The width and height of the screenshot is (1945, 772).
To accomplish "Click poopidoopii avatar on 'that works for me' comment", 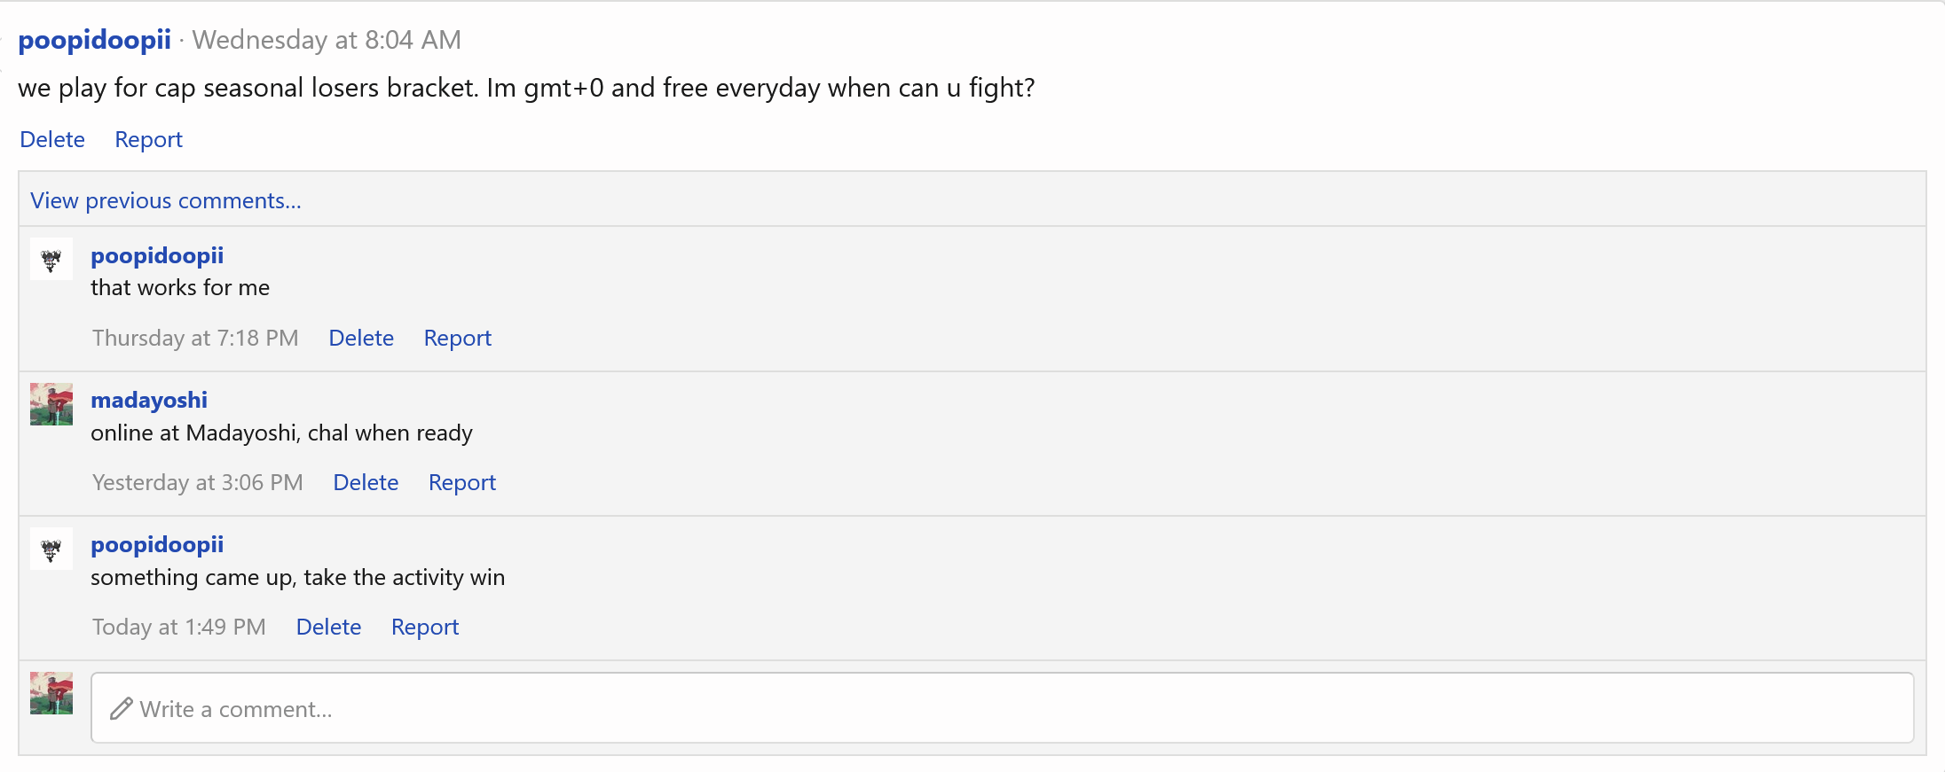I will click(51, 259).
